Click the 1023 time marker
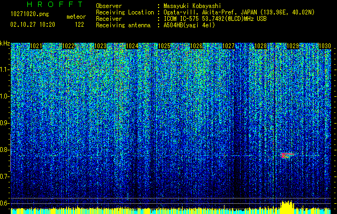This screenshot has height=214, width=337. click(x=100, y=46)
